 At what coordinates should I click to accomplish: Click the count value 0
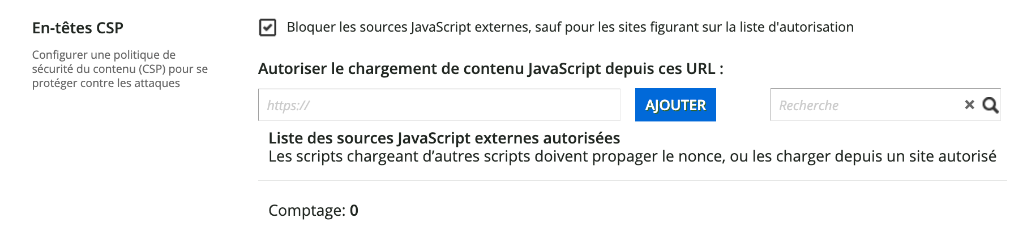click(354, 210)
